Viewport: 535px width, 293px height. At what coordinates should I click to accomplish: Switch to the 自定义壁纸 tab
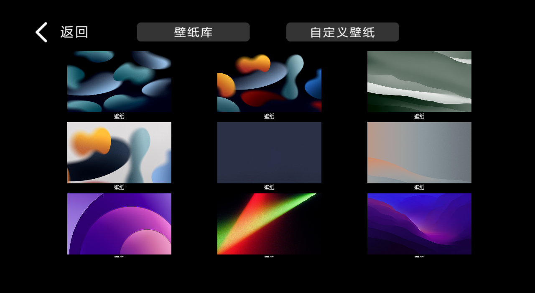pyautogui.click(x=343, y=32)
